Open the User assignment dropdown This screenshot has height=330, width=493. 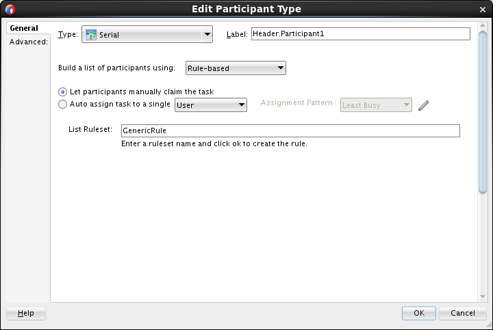[x=241, y=105]
